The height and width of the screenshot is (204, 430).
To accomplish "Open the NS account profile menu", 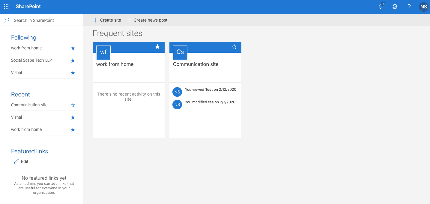I will pos(423,7).
